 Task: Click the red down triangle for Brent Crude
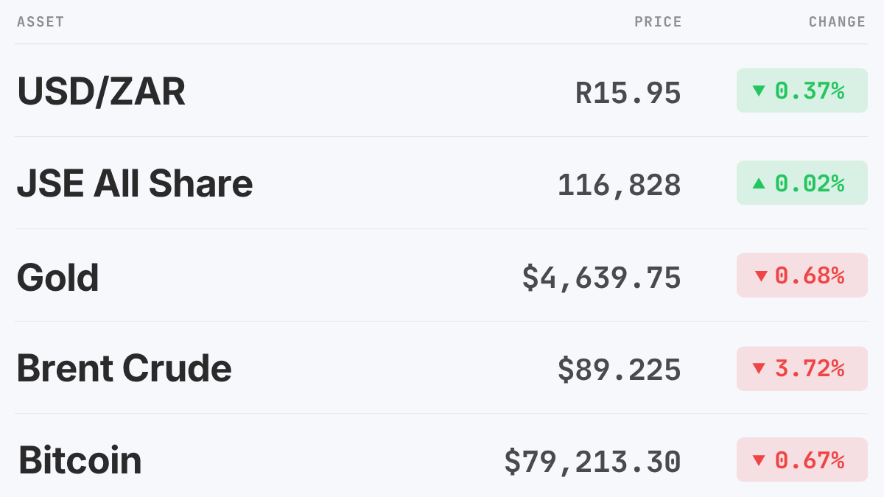pyautogui.click(x=759, y=368)
